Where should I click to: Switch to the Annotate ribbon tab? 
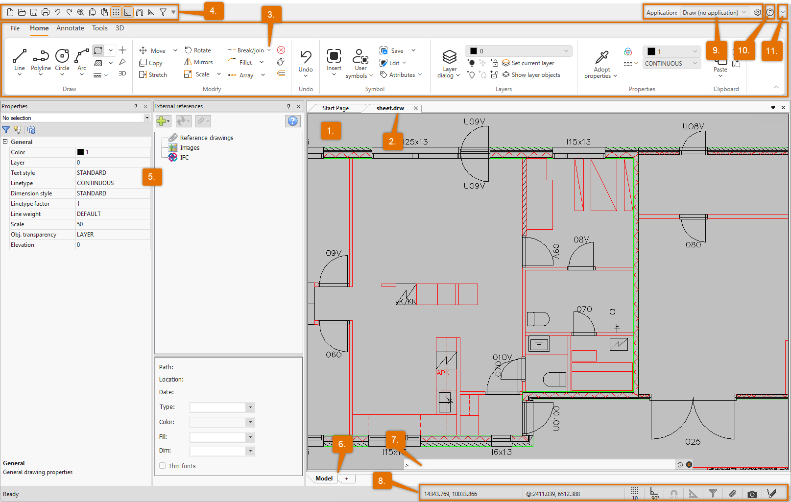click(x=70, y=28)
